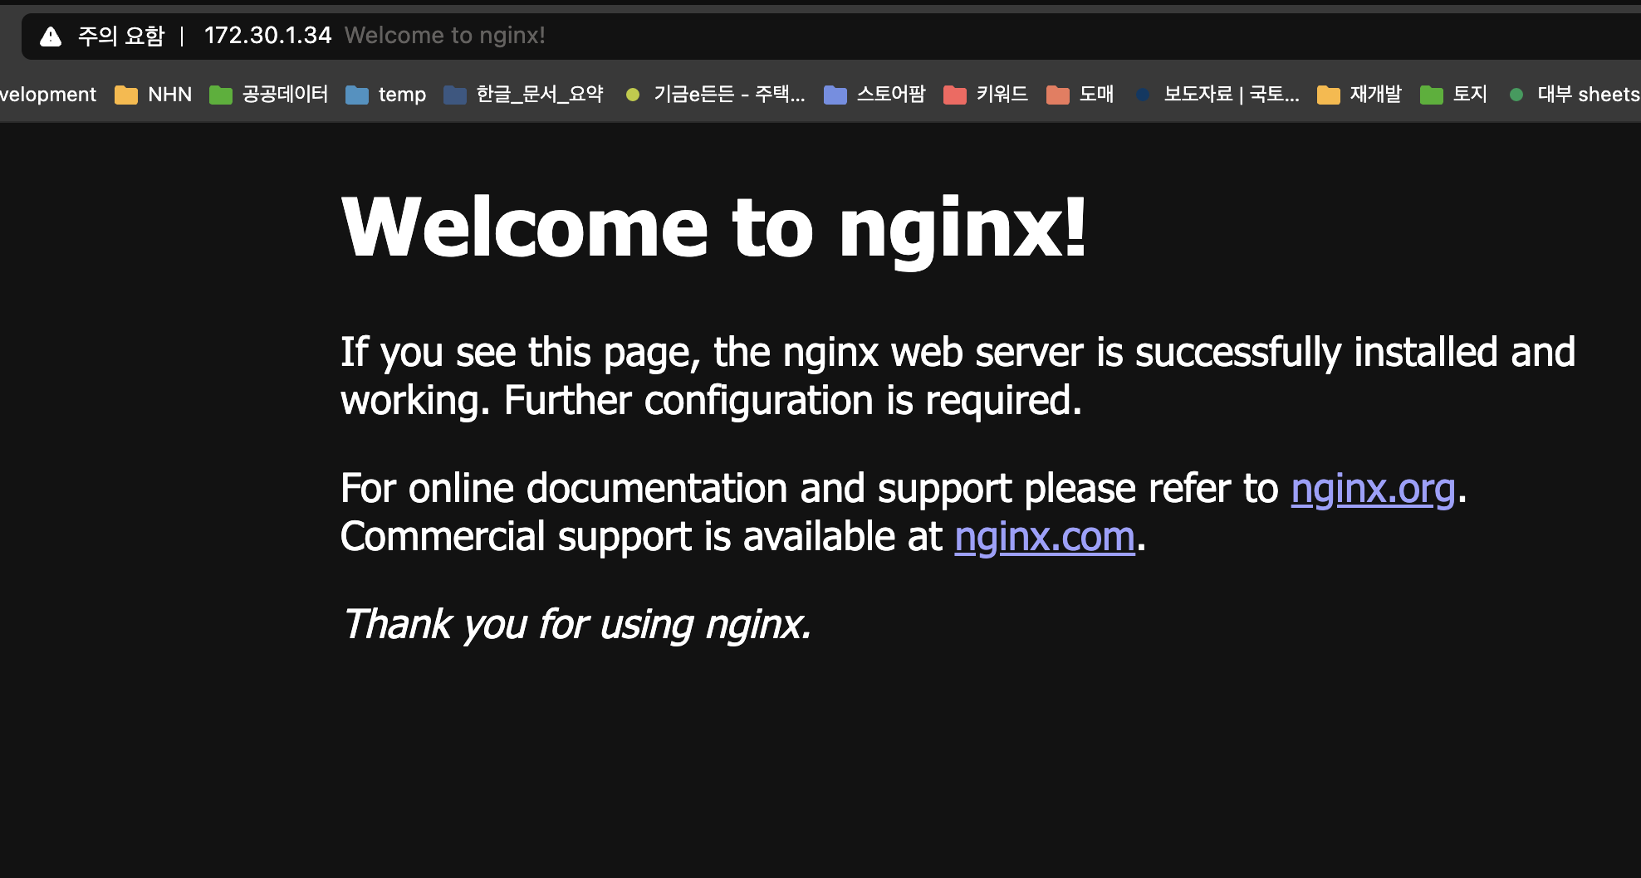Open the 공공데이터 bookmarks folder

(x=269, y=95)
